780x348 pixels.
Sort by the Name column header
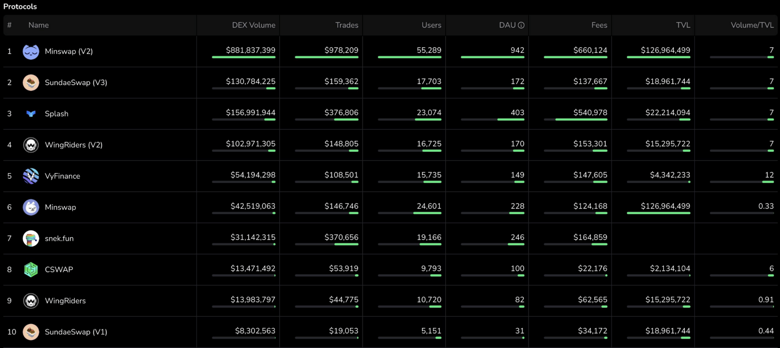point(39,25)
